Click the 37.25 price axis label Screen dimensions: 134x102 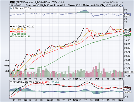(x=127, y=76)
